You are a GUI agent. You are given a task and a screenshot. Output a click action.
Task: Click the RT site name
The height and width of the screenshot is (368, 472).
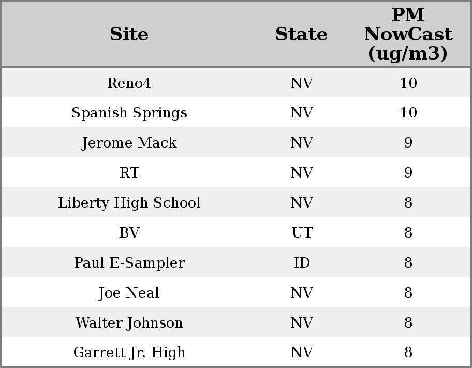[129, 173]
